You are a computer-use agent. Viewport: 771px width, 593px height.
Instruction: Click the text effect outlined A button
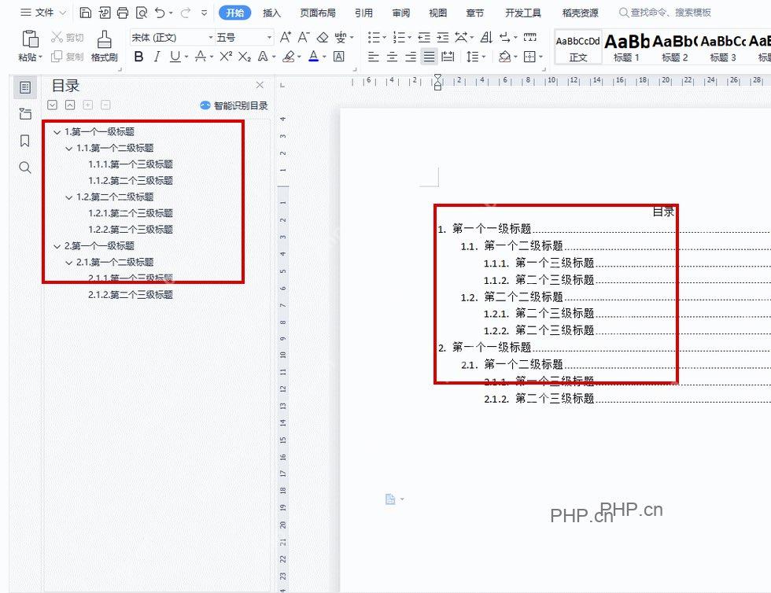coord(263,57)
